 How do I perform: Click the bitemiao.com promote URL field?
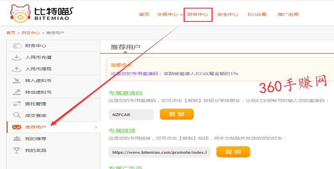tap(159, 152)
